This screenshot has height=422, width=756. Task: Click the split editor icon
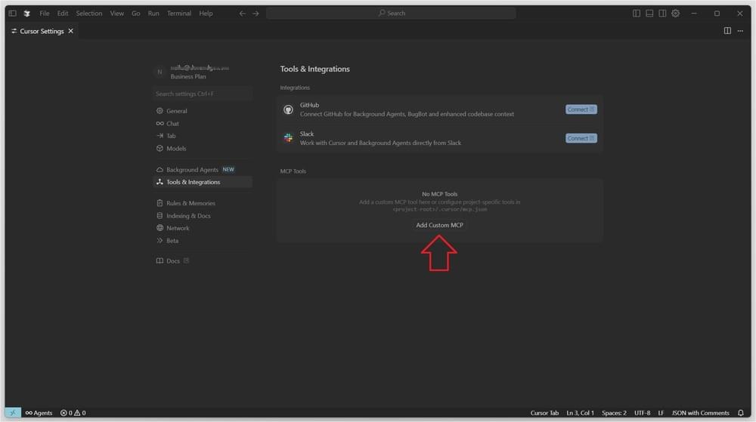pos(727,31)
